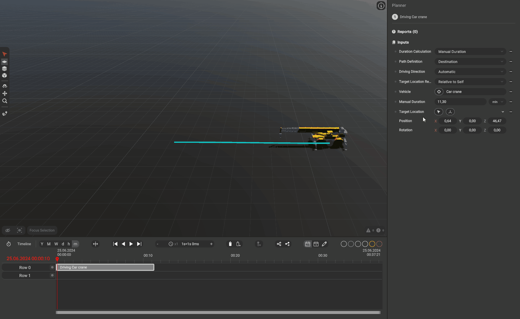
Task: Open the Vehicle row more-options dots
Action: point(511,92)
